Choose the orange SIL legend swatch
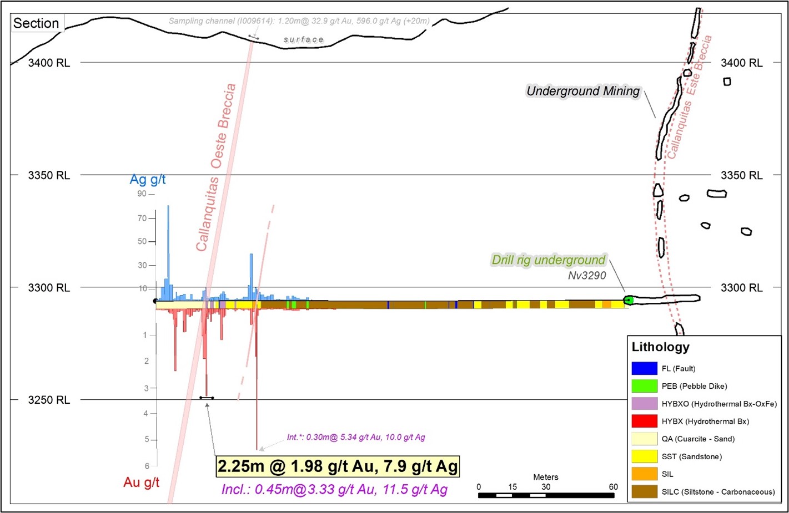789x513 pixels. (x=644, y=474)
